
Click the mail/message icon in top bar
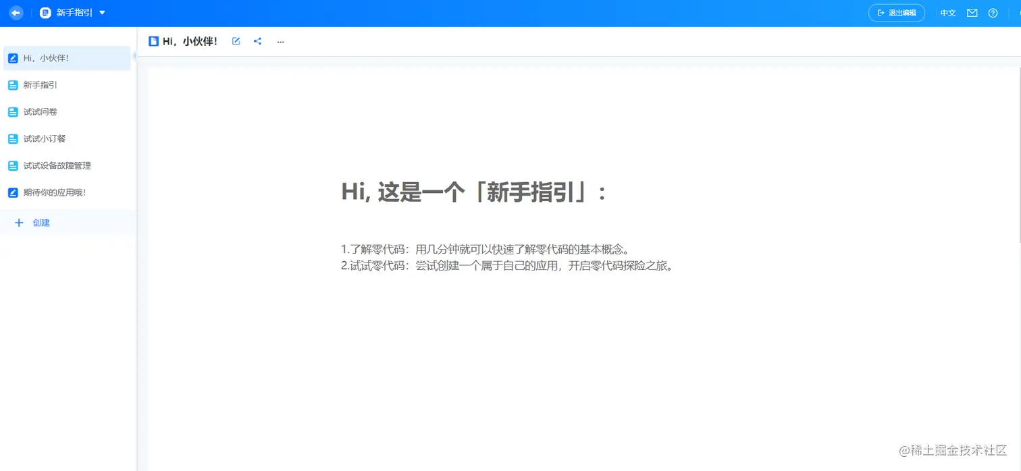pyautogui.click(x=972, y=12)
